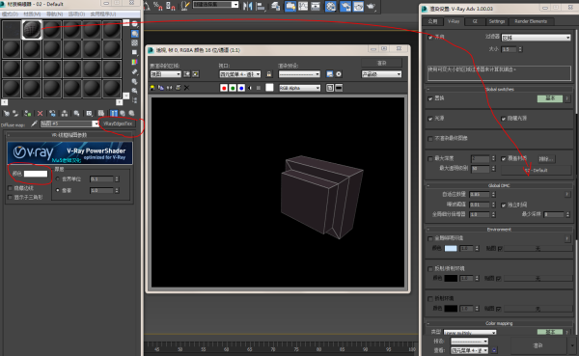Open Material menu in Material Editor
Screen dimensions: 579x356
pyautogui.click(x=32, y=14)
